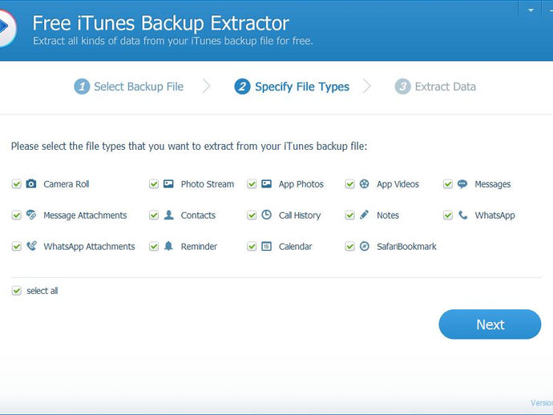The image size is (553, 415).
Task: Click the Call History clock icon
Action: [x=266, y=215]
